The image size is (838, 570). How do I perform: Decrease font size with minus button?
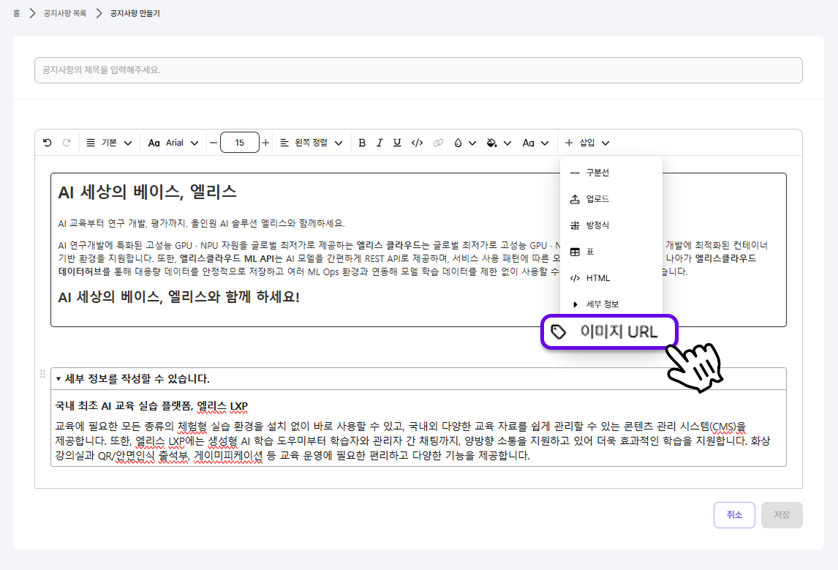(x=214, y=143)
